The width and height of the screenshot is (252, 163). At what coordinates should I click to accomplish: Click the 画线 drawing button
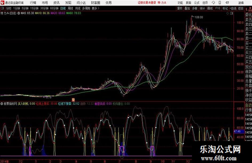point(210,8)
